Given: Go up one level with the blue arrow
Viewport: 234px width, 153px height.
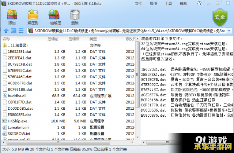Looking at the screenshot, I should 6,31.
